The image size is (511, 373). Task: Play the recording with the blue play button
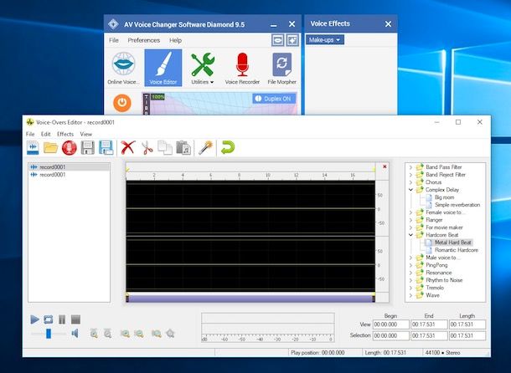tap(34, 319)
